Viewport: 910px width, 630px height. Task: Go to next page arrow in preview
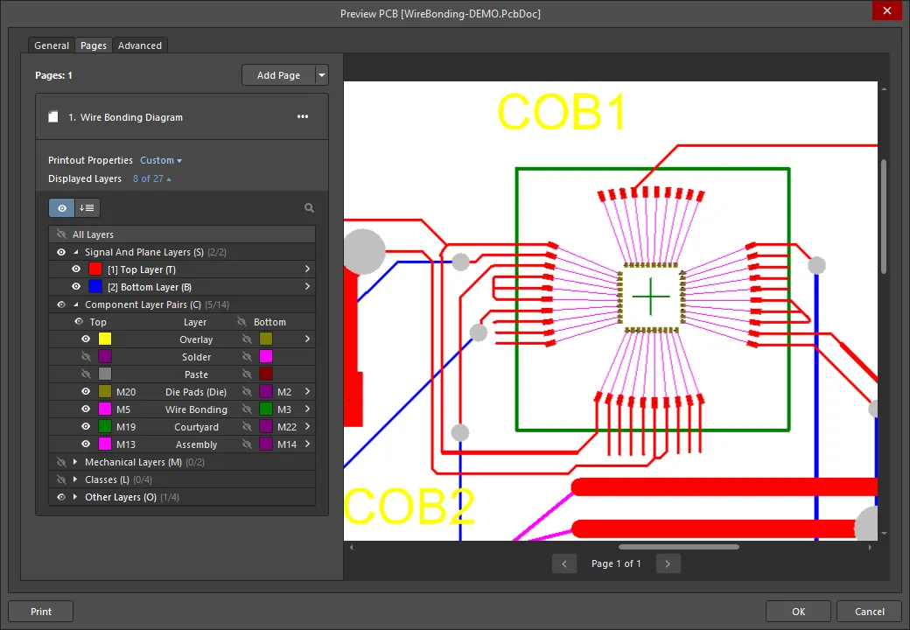[x=668, y=564]
